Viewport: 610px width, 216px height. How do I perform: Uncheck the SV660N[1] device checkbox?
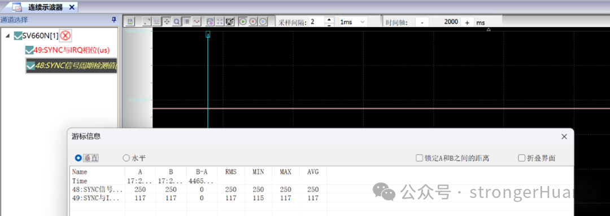point(18,36)
